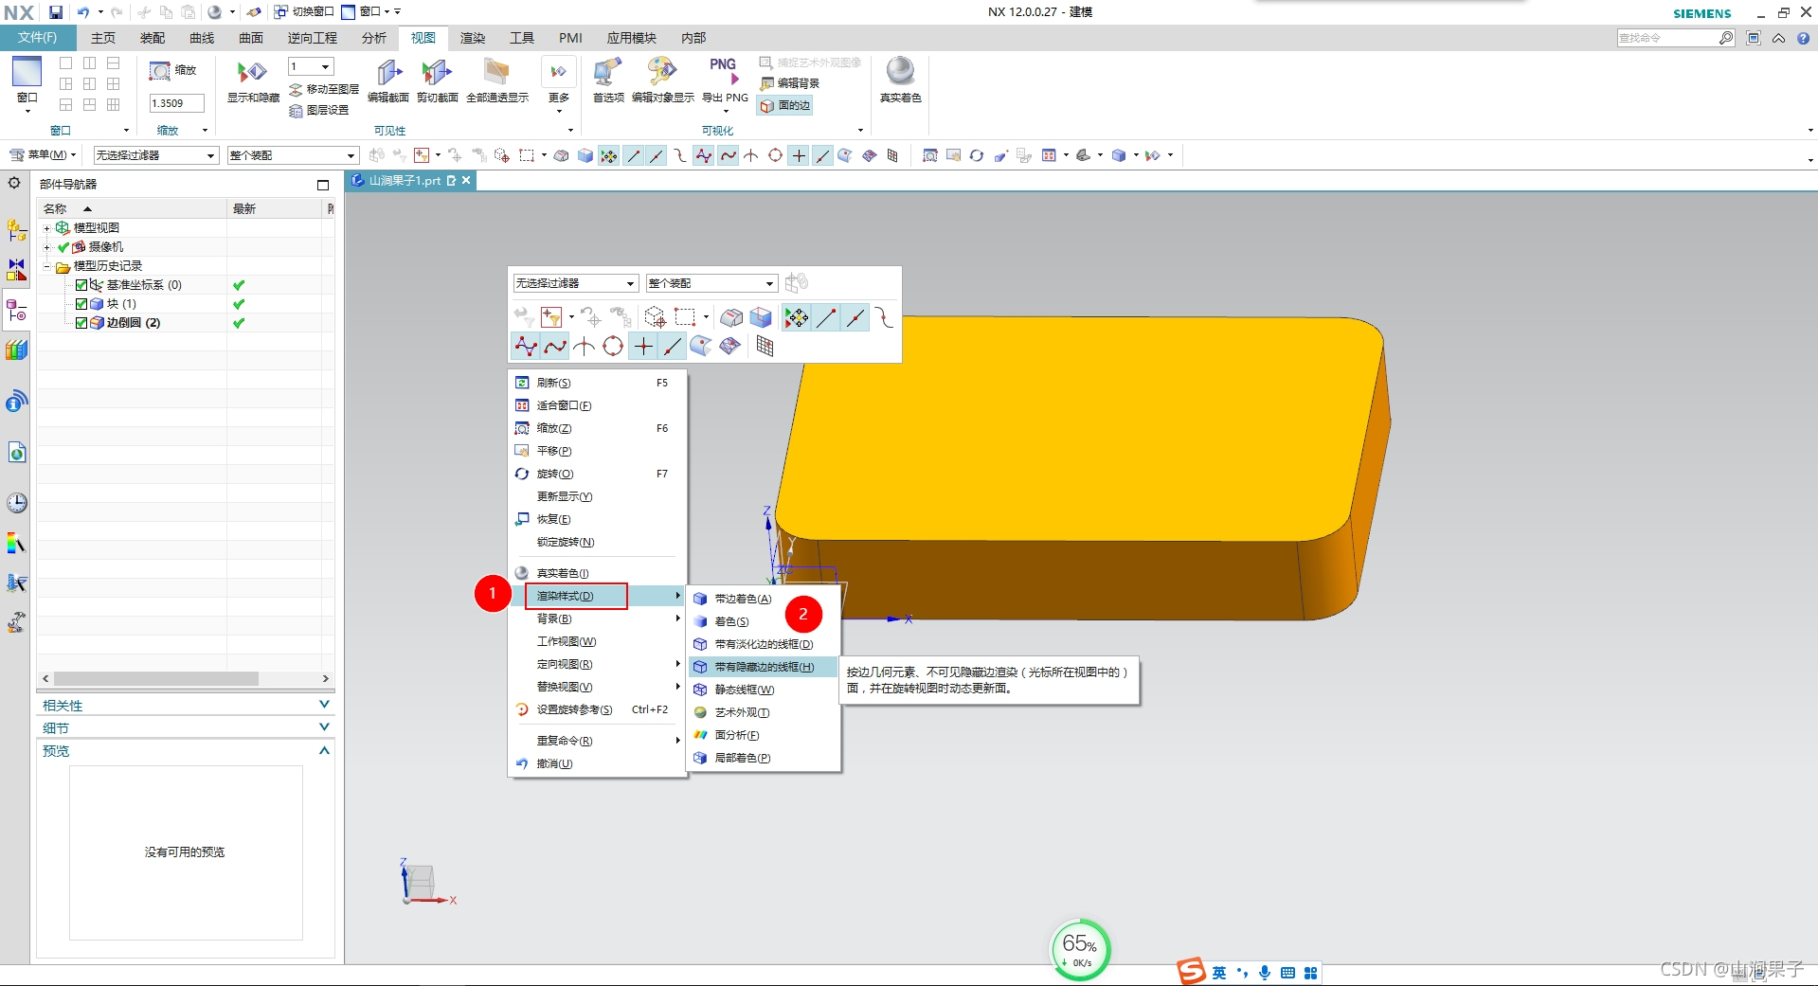Viewport: 1818px width, 986px height.
Task: Click the zoom scale 1.3509 field
Action: (x=177, y=103)
